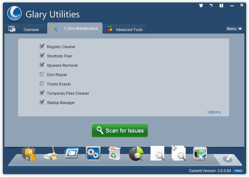Click the Shortcuts Fixer label text
This screenshot has width=249, height=177.
click(59, 56)
